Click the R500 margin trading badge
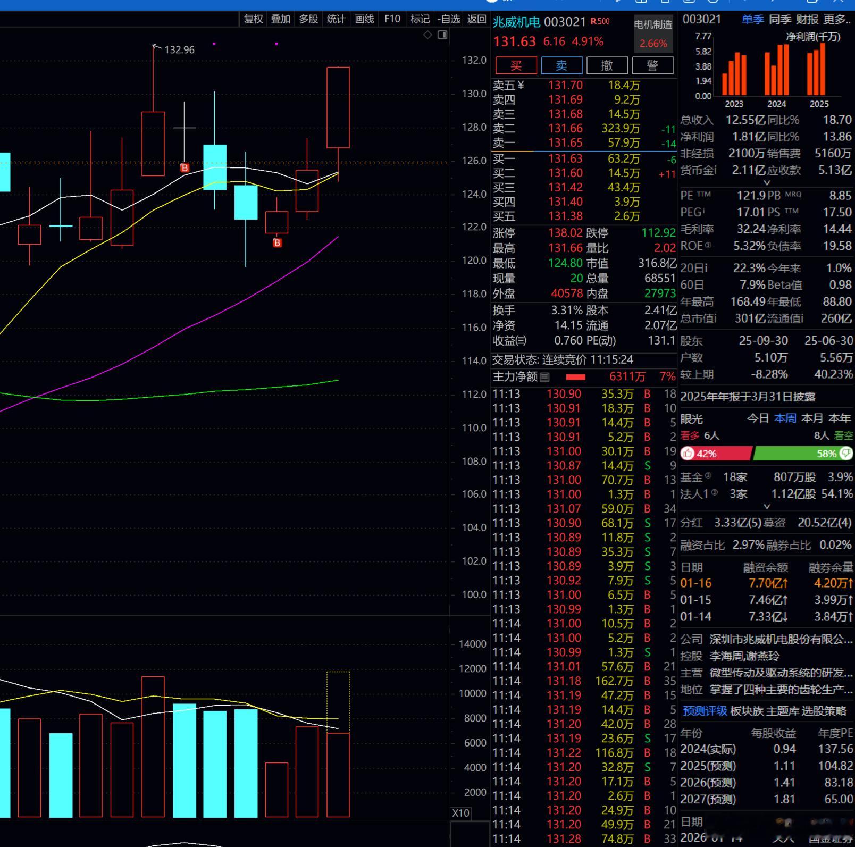 pos(600,21)
